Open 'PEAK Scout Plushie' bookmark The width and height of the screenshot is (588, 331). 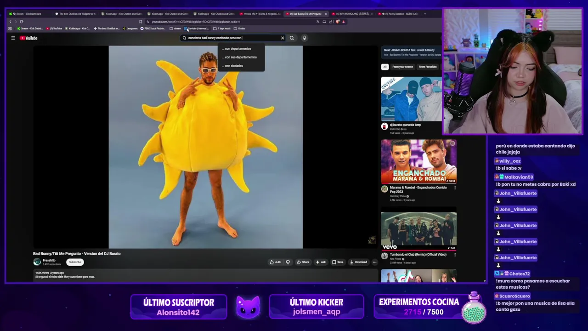pyautogui.click(x=153, y=29)
